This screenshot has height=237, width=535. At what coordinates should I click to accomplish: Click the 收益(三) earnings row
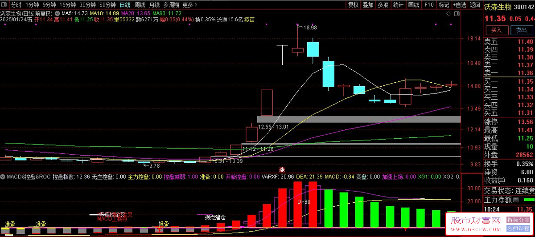pyautogui.click(x=509, y=180)
